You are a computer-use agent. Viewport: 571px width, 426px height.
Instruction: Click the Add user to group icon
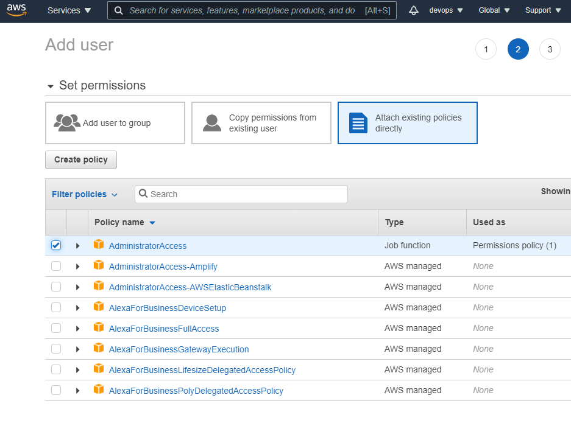(x=66, y=123)
